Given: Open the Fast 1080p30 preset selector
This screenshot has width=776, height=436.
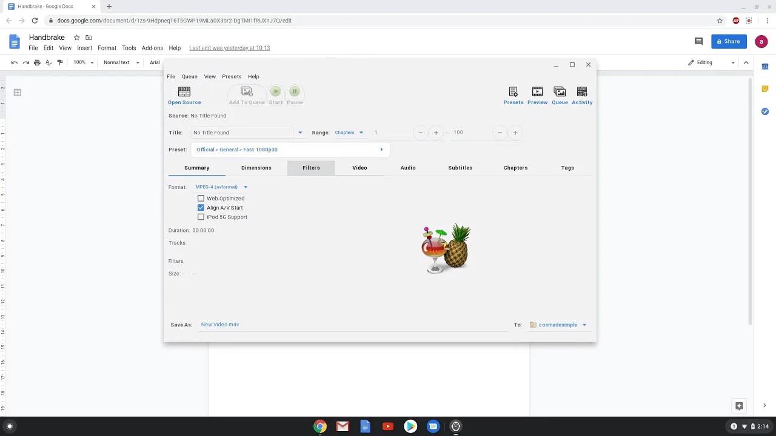Looking at the screenshot, I should [x=290, y=149].
